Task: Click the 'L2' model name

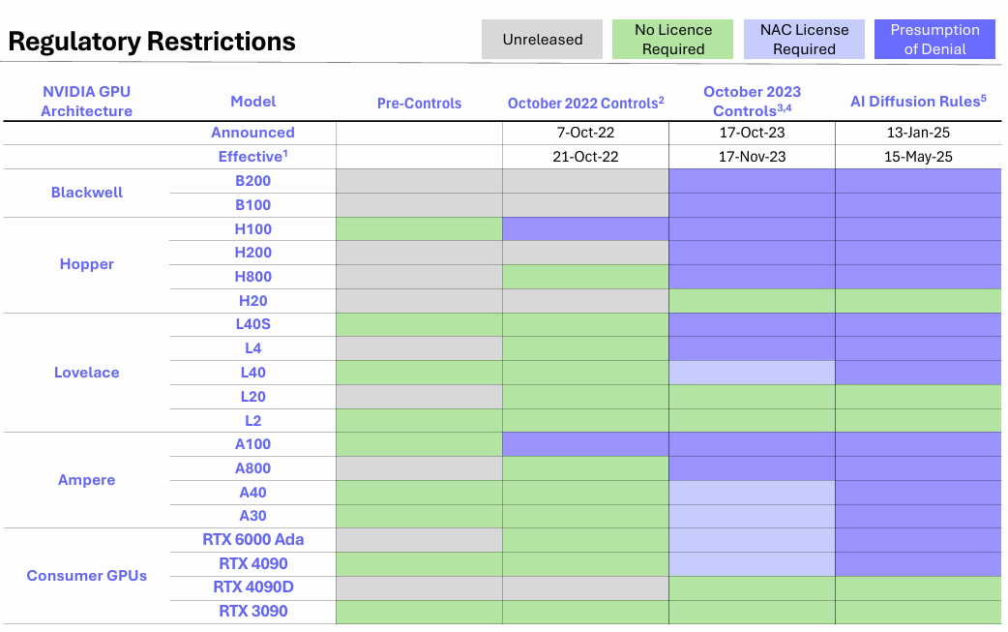Action: click(x=253, y=420)
